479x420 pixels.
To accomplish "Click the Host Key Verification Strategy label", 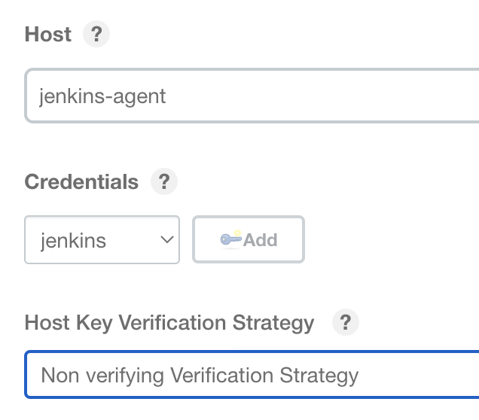I will click(x=169, y=323).
